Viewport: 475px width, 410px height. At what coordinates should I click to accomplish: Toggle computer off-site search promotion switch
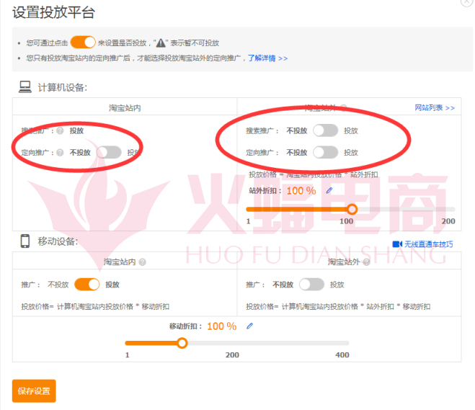pos(325,130)
